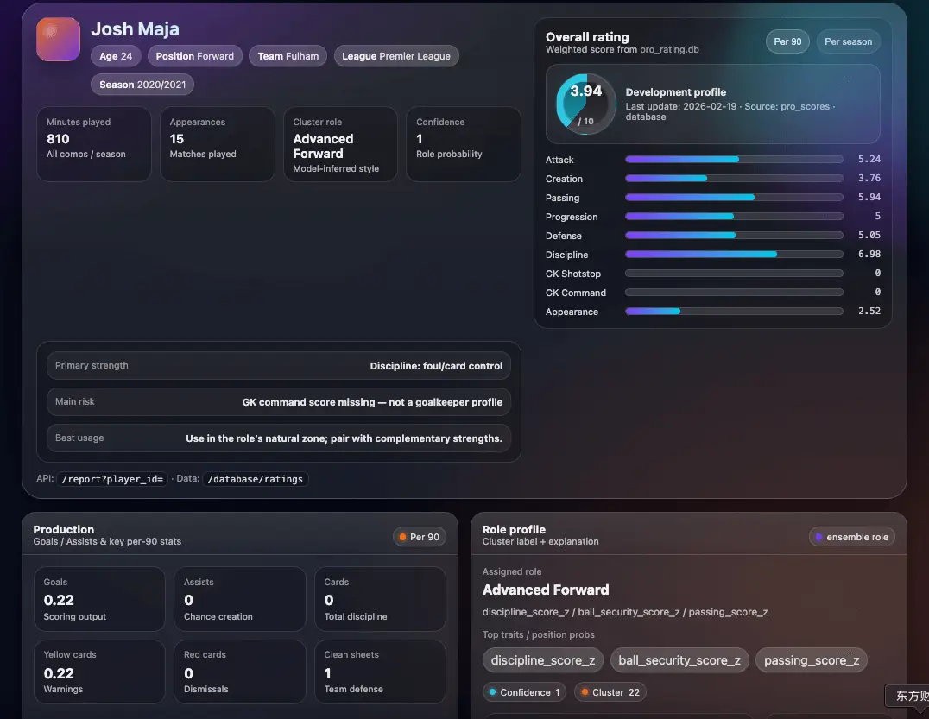Toggle the ensemble role pill

852,536
